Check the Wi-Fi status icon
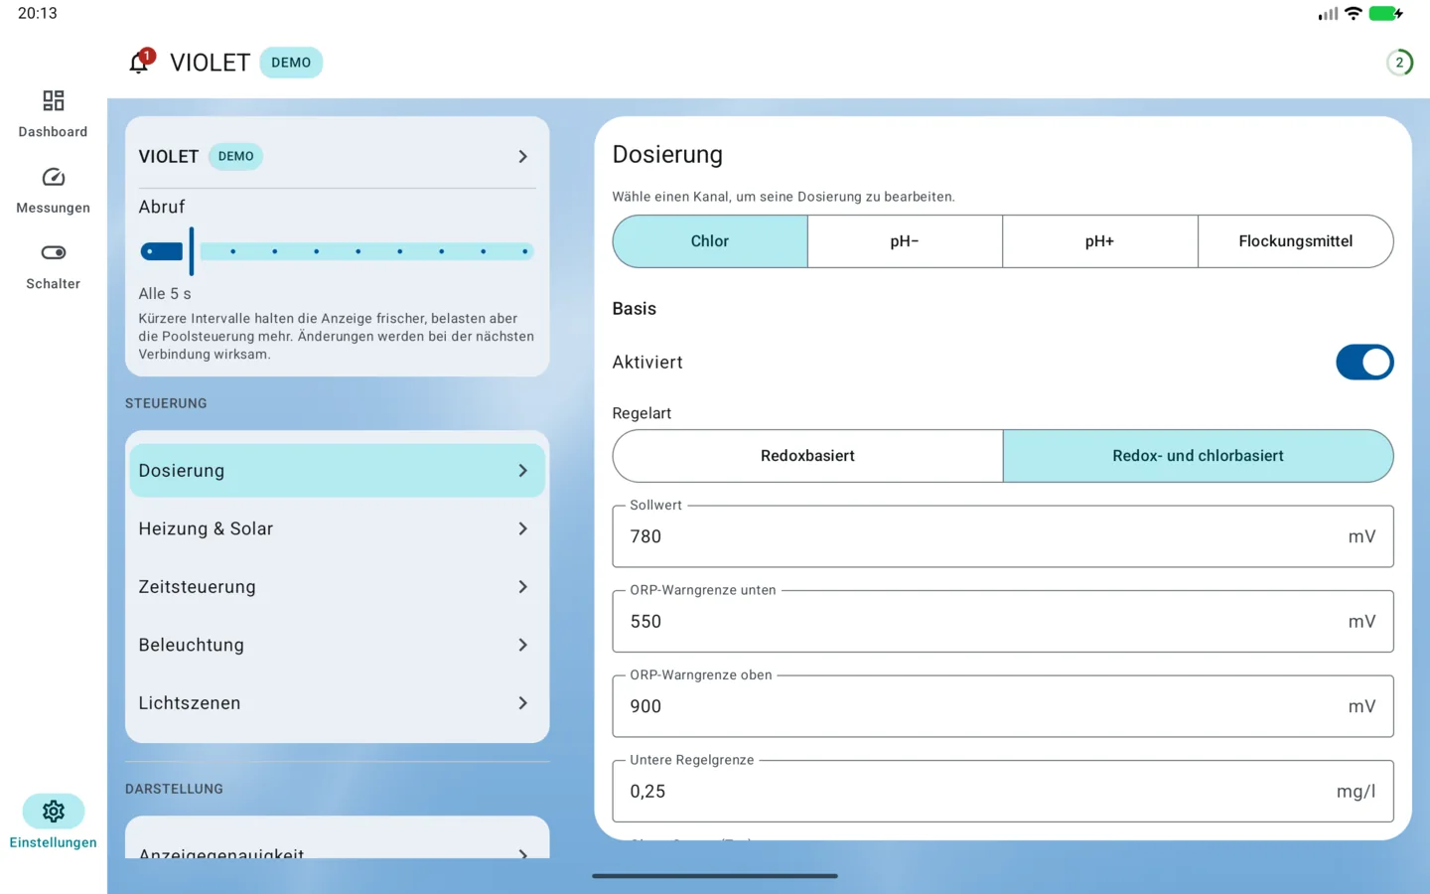Screen dimensions: 1430x894 tap(1353, 14)
